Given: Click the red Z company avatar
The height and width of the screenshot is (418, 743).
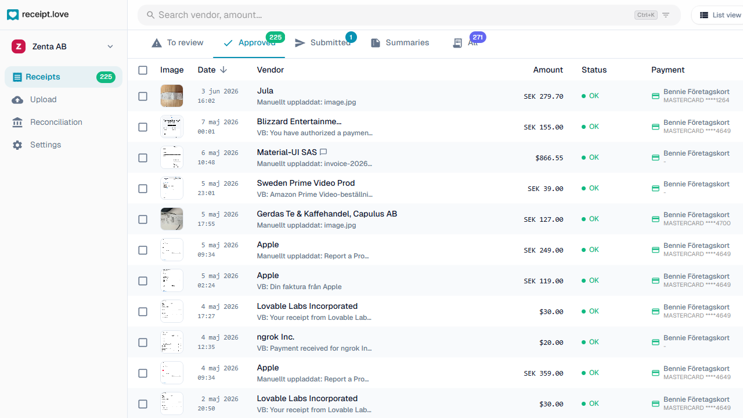Looking at the screenshot, I should [x=19, y=46].
